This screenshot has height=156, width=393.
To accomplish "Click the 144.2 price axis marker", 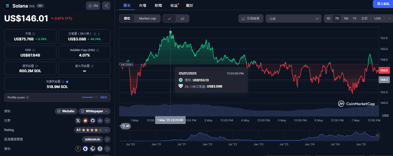I will pyautogui.click(x=384, y=80).
